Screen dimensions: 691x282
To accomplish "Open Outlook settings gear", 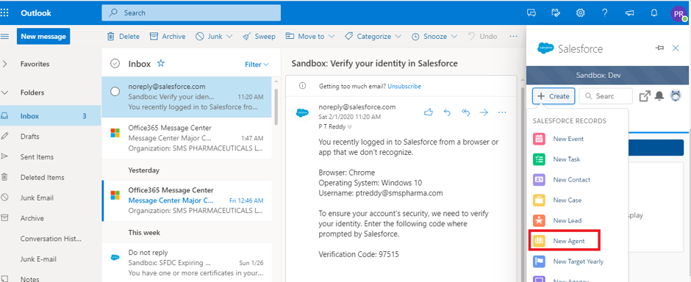I will [x=581, y=13].
